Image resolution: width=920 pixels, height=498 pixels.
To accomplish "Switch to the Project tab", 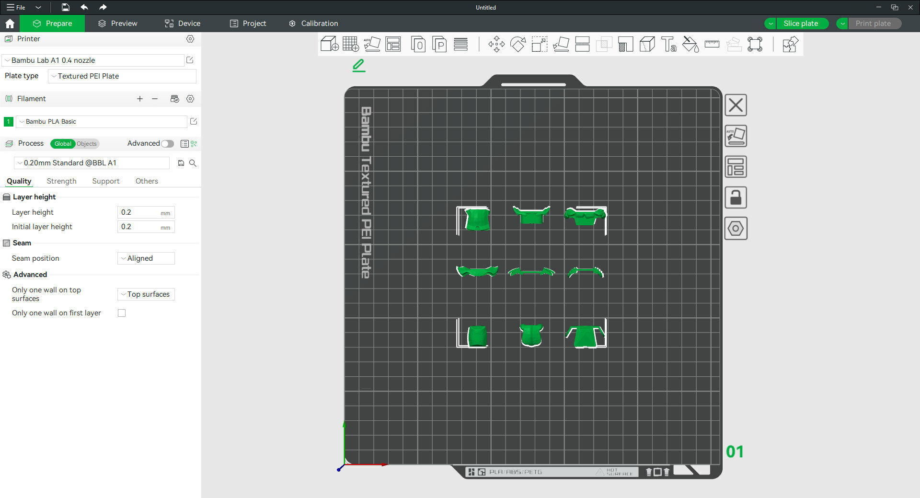I will click(x=248, y=23).
